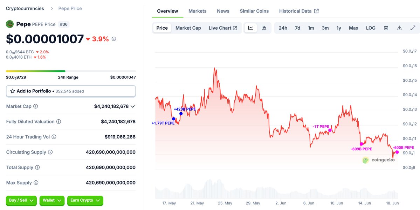Image resolution: width=420 pixels, height=210 pixels.
Task: Click the 25. May date axis label
Action: click(x=225, y=203)
